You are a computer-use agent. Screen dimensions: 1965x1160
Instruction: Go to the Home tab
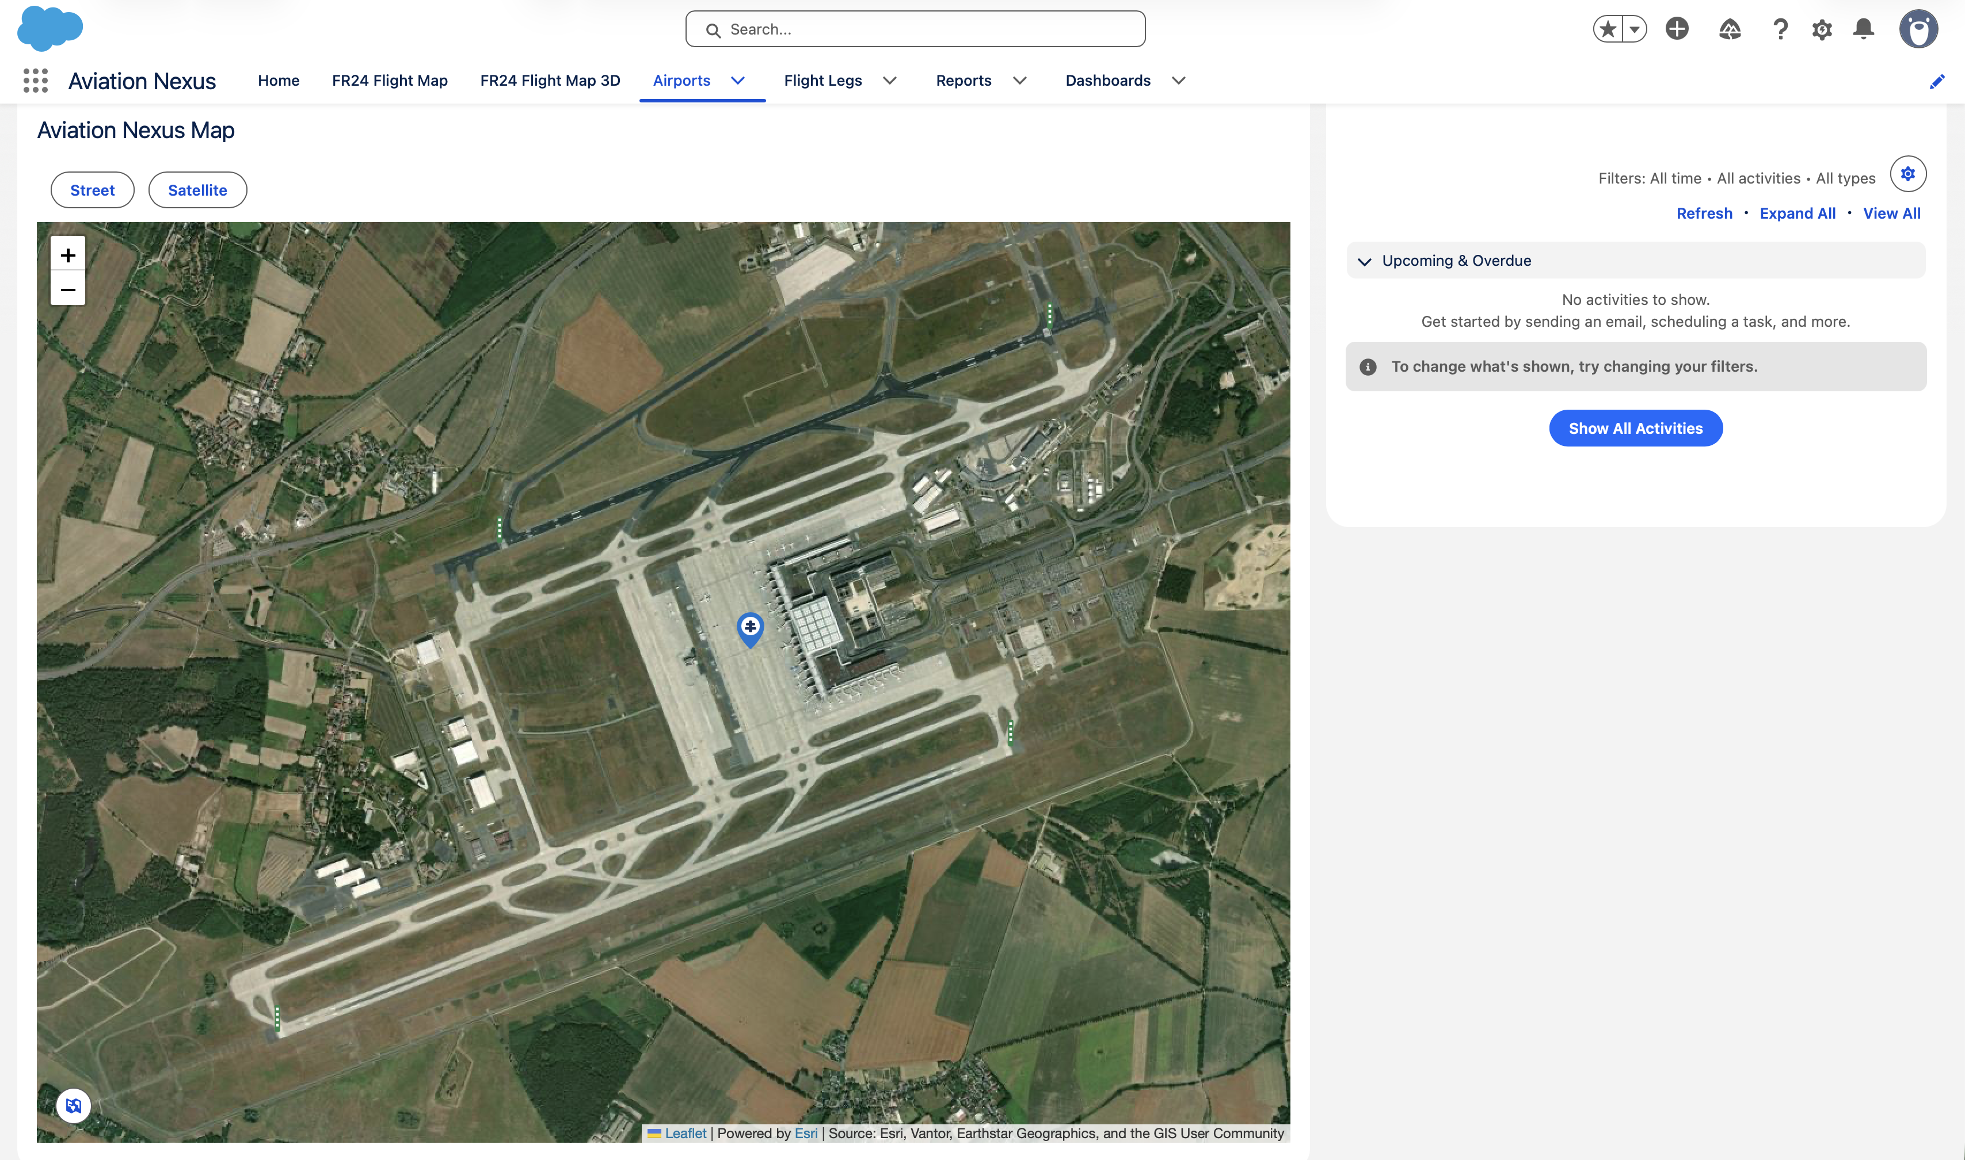click(279, 81)
